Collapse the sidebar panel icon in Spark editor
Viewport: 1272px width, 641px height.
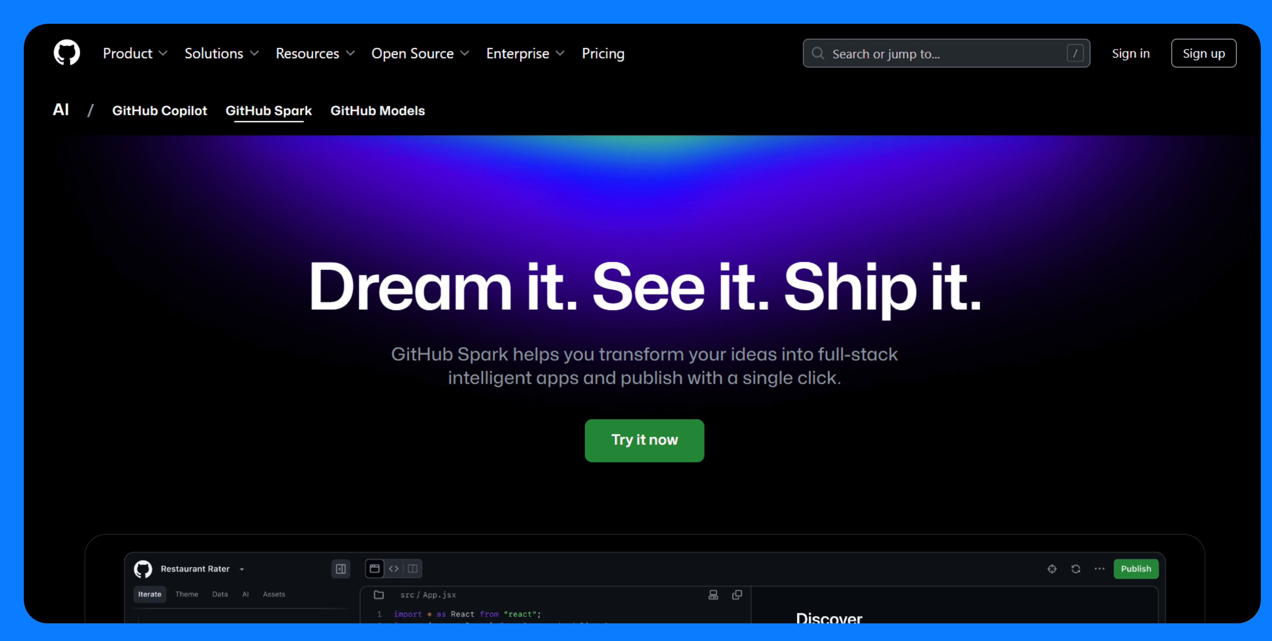click(341, 569)
